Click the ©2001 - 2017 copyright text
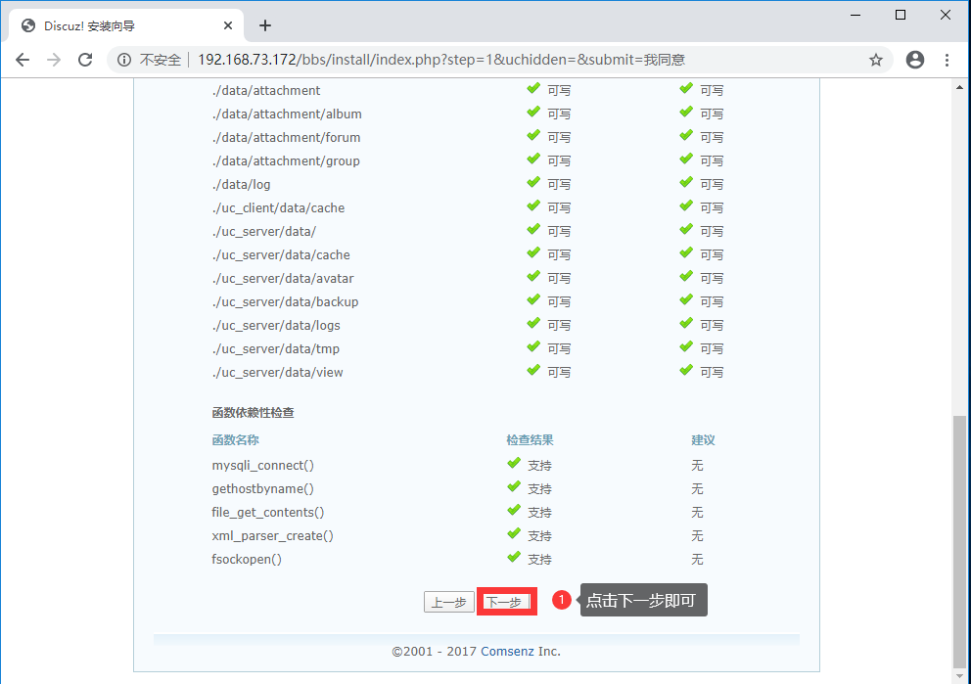971x684 pixels. pyautogui.click(x=434, y=651)
